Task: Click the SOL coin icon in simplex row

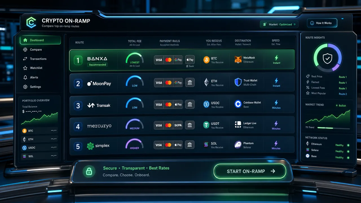Action: point(206,145)
